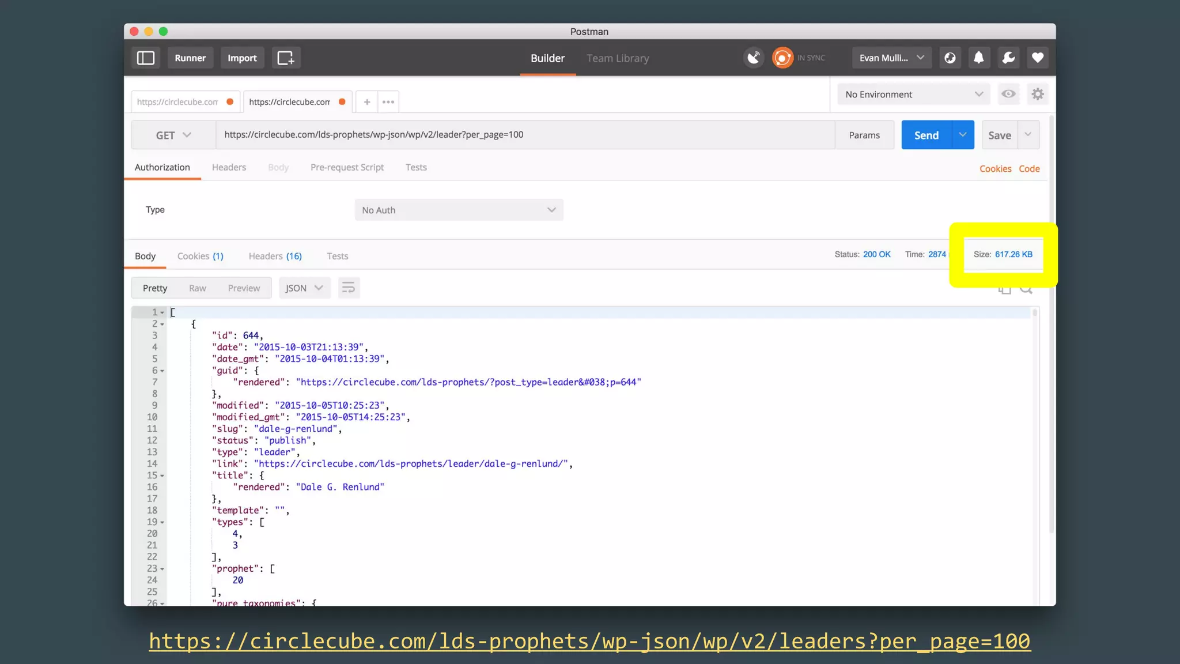Click the rendered title "Dale G. Renlund"
This screenshot has height=664, width=1180.
(340, 487)
